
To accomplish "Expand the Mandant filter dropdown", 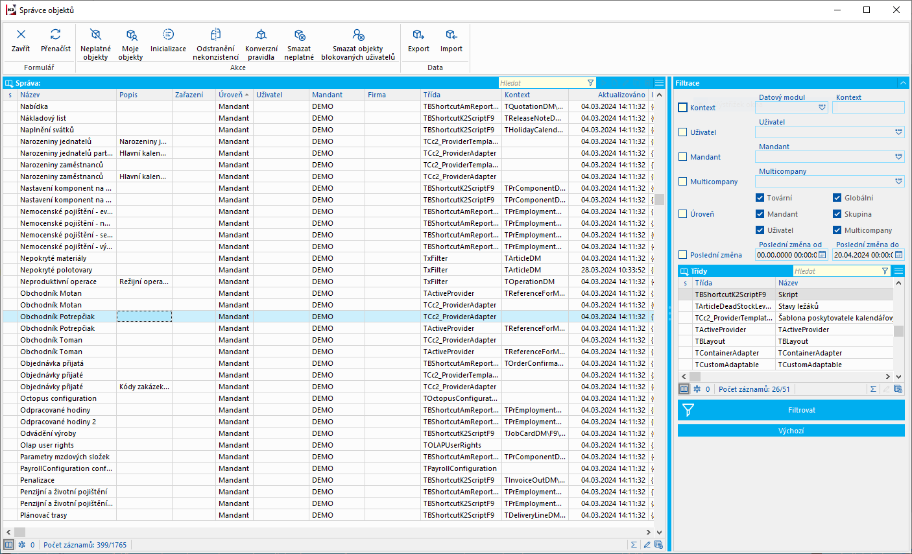I will click(x=898, y=157).
